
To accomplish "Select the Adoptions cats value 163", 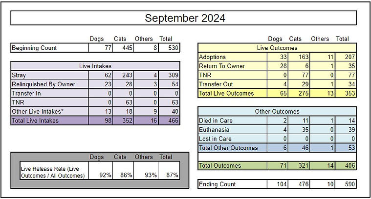I will click(x=298, y=57).
